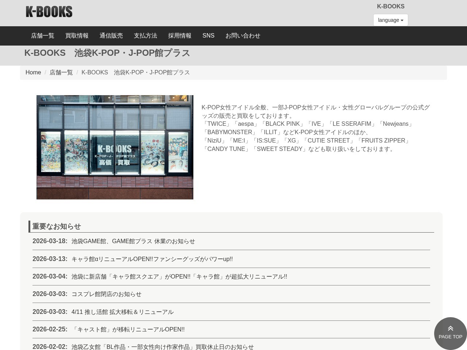
Task: Open the 池袋GAME館 休業 announcement
Action: point(133,241)
